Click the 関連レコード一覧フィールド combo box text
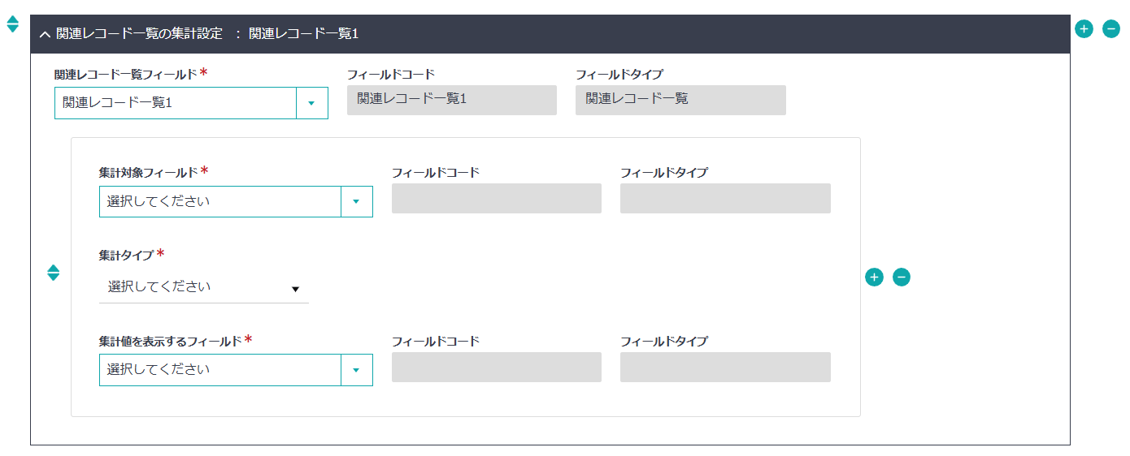Viewport: 1130px width, 456px height. click(176, 103)
